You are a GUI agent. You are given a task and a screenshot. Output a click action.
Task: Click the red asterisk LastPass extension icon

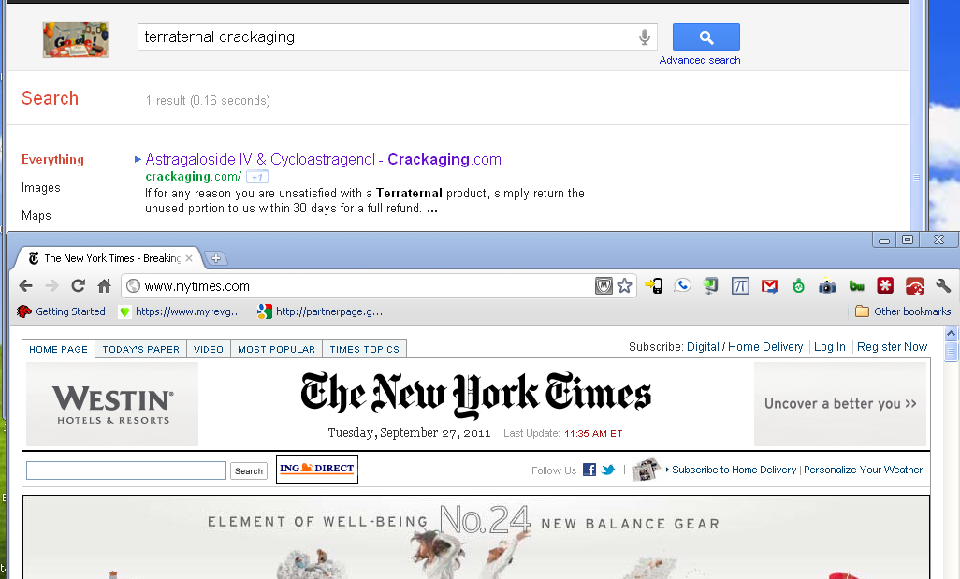pyautogui.click(x=885, y=286)
